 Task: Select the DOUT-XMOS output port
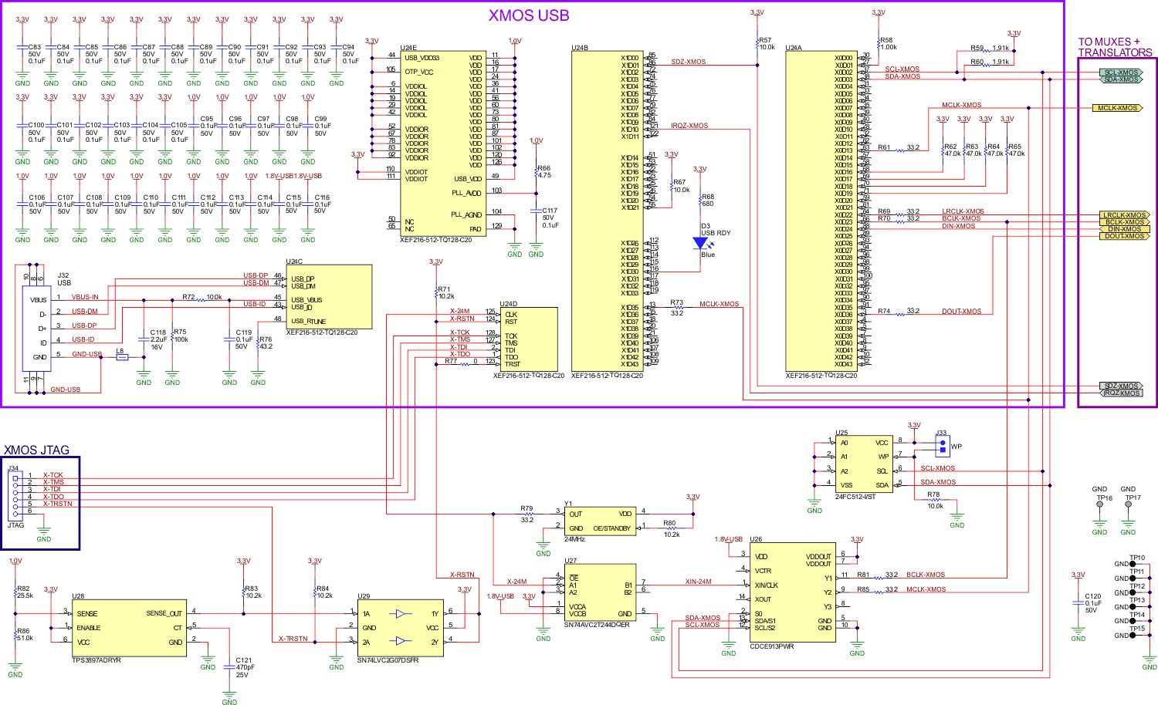click(x=1124, y=236)
